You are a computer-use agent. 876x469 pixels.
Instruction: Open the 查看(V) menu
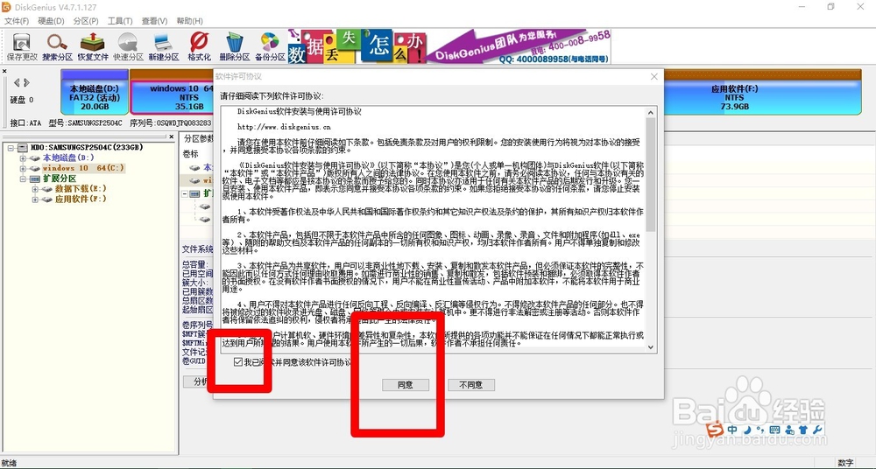click(x=155, y=21)
